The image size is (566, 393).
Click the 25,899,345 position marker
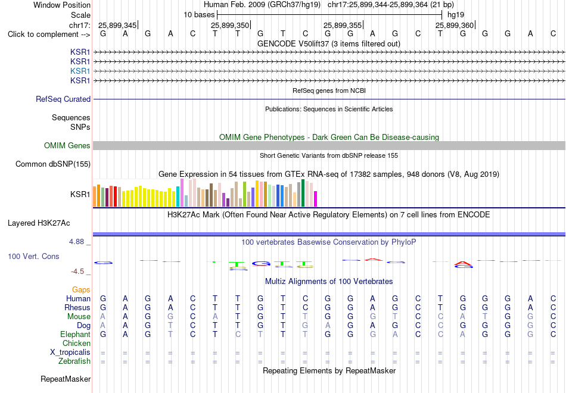(118, 25)
